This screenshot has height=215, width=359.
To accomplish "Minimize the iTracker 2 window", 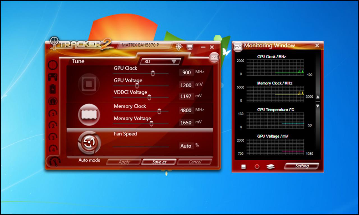I will point(203,47).
